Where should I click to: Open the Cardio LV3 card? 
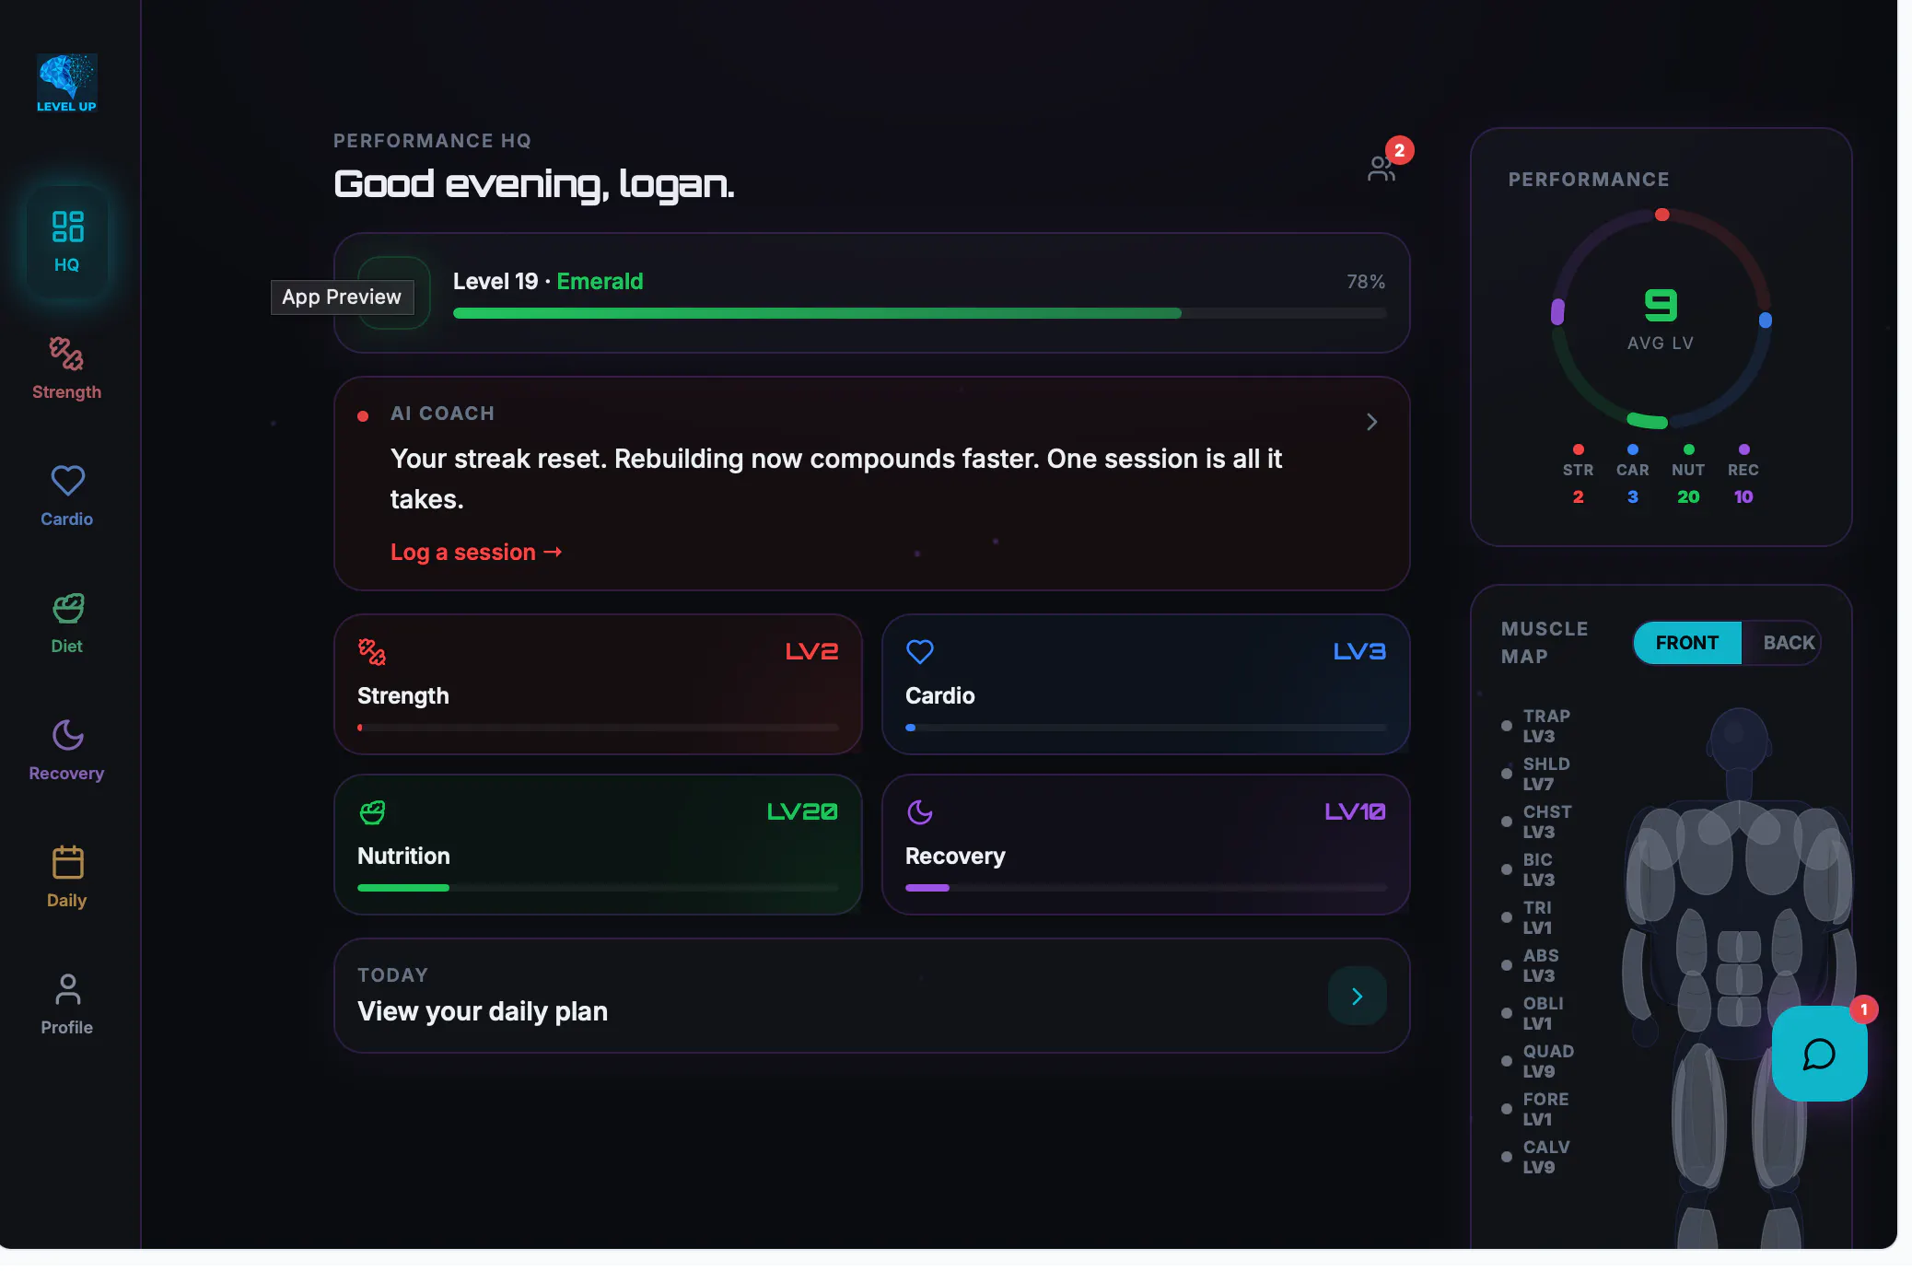tap(1146, 684)
